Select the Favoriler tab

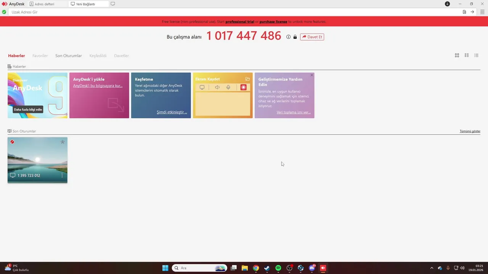point(40,56)
